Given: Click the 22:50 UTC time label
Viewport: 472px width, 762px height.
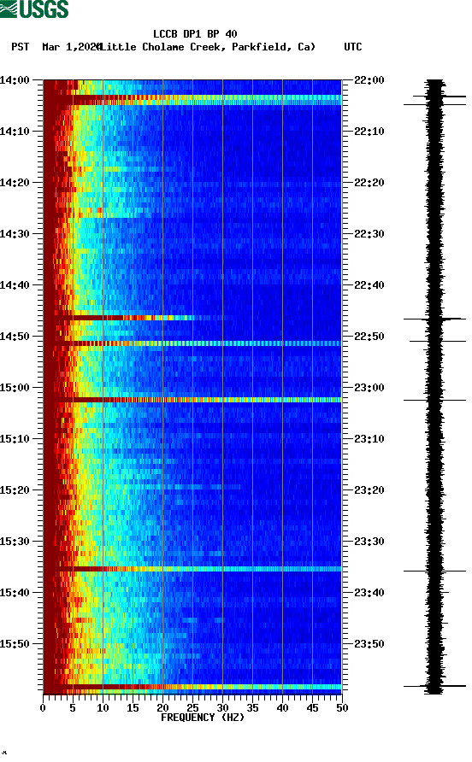Looking at the screenshot, I should tap(369, 337).
